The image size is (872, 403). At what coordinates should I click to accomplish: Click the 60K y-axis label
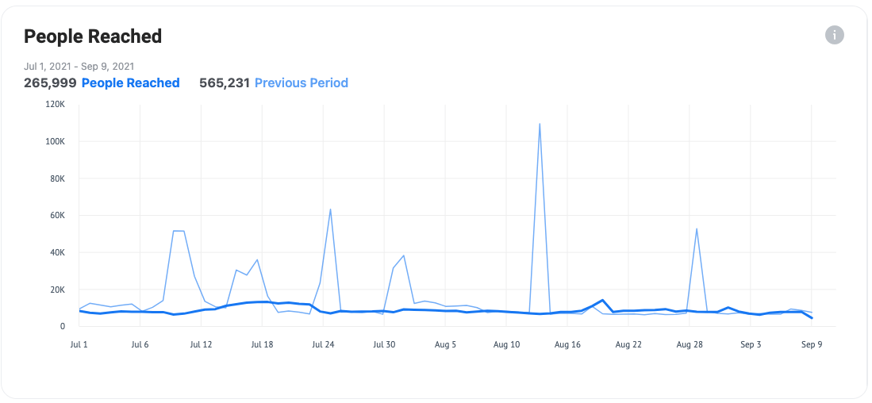coord(57,216)
